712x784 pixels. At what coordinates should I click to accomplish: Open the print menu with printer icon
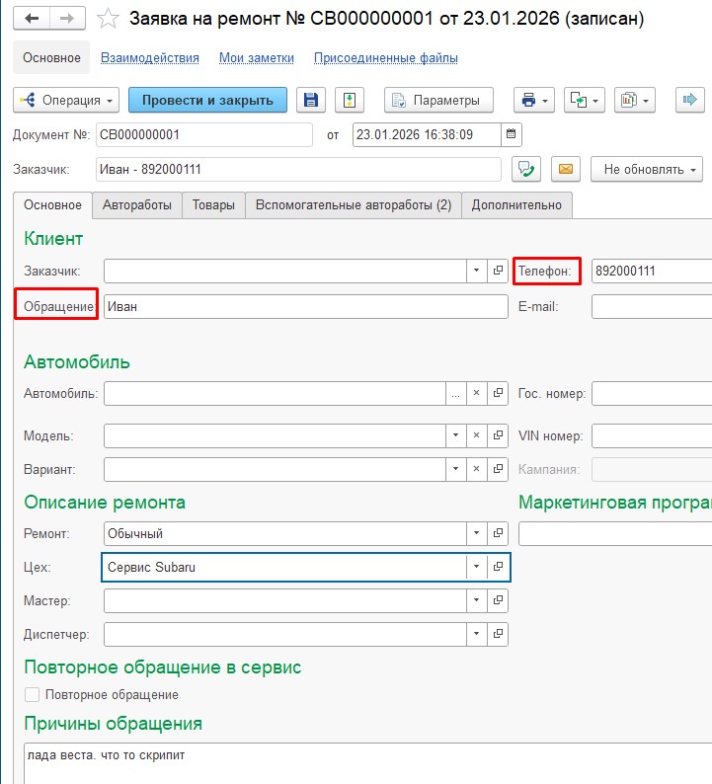coord(534,100)
